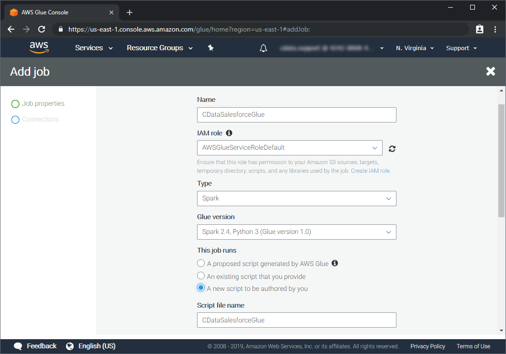This screenshot has width=506, height=354.
Task: Expand the Type dropdown showing Spark
Action: coord(296,199)
